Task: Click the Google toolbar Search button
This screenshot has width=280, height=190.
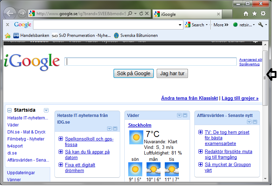Action: (x=195, y=25)
